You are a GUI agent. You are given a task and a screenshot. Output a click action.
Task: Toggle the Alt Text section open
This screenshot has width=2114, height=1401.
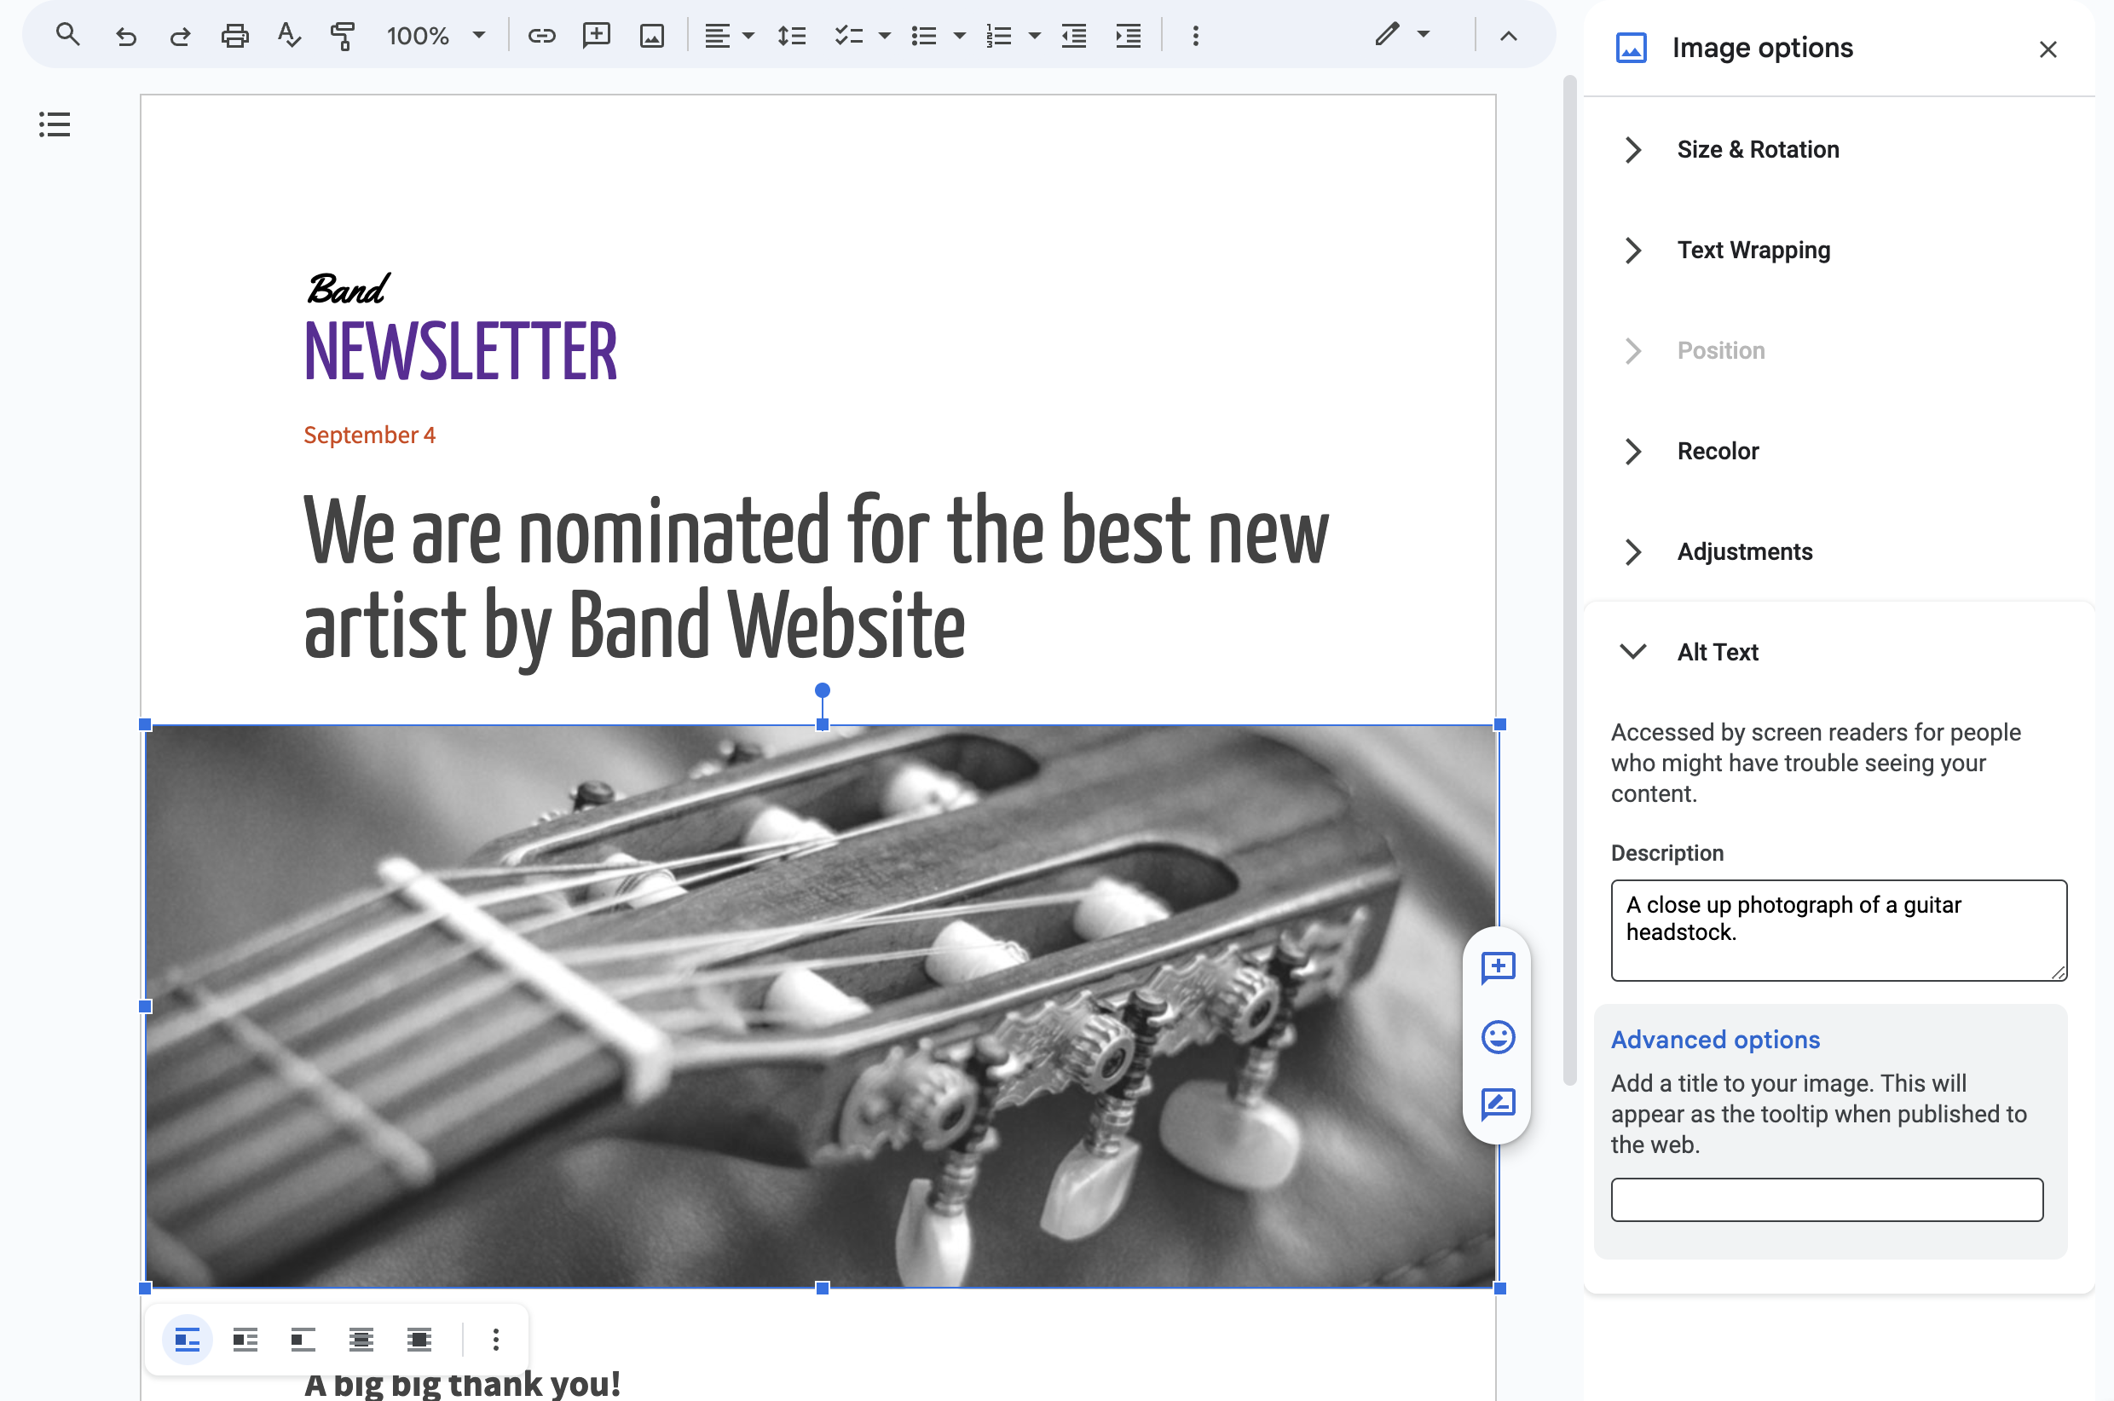coord(1632,652)
